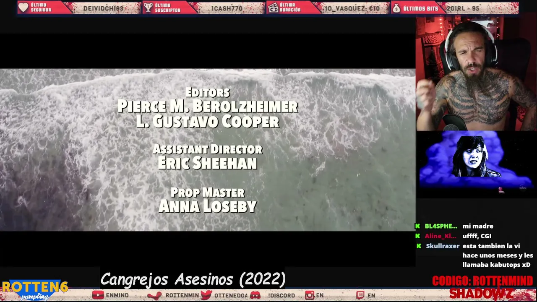Click latest bits entry 2GIRL - 95
The height and width of the screenshot is (302, 537).
(x=463, y=8)
